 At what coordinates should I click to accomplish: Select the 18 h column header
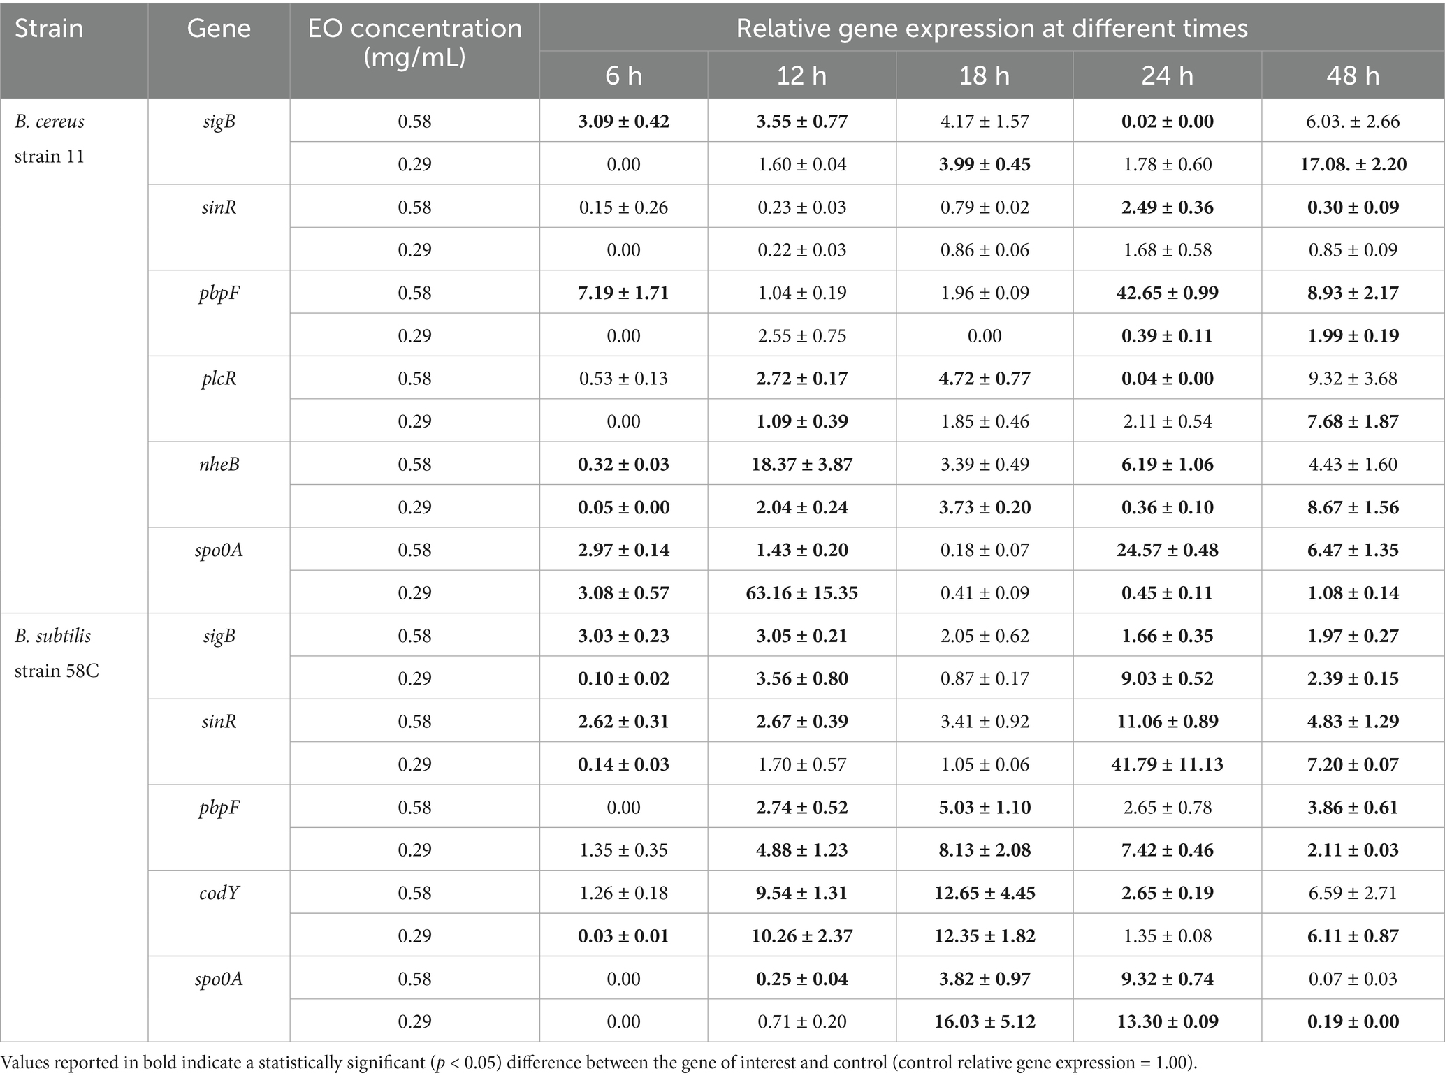pos(985,75)
